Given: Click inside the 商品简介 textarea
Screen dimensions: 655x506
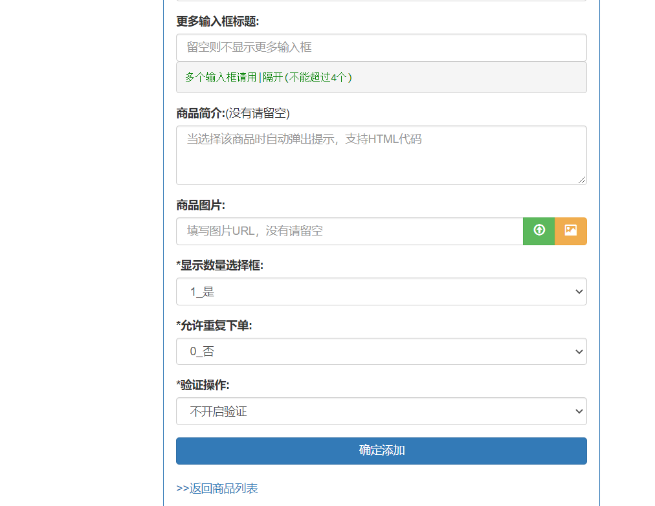Looking at the screenshot, I should [x=381, y=155].
